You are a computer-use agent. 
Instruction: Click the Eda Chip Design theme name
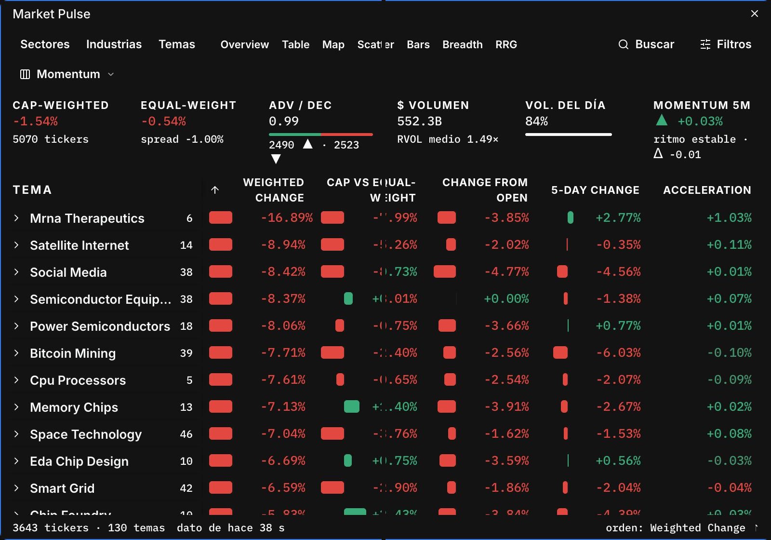tap(79, 461)
